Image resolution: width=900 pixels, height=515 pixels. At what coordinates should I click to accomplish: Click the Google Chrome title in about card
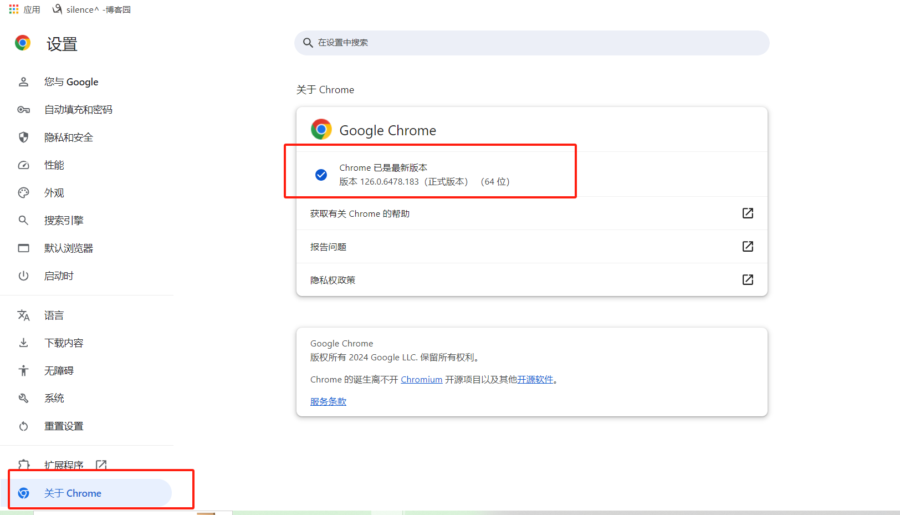(x=388, y=130)
